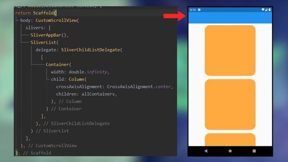Tap the cellular signal icon in status bar
The height and width of the screenshot is (162, 288).
266,10
